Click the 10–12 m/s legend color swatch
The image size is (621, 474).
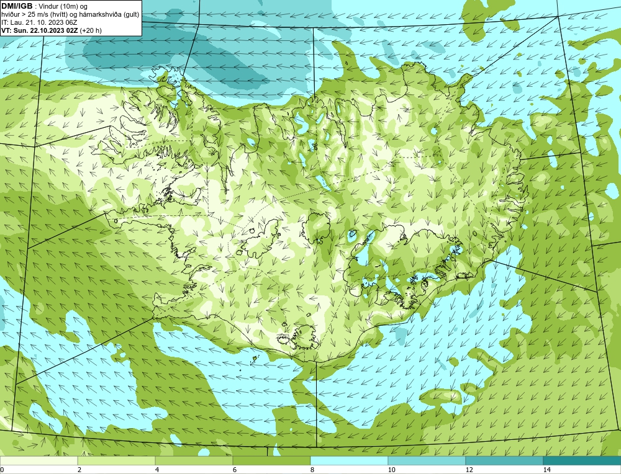click(x=427, y=460)
